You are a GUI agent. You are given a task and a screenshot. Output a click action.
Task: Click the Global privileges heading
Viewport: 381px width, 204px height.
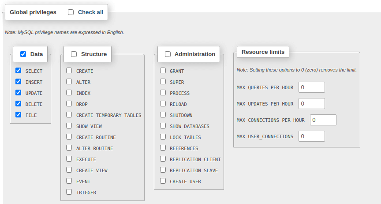click(33, 12)
